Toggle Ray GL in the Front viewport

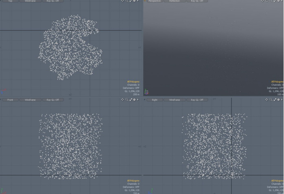coord(53,99)
